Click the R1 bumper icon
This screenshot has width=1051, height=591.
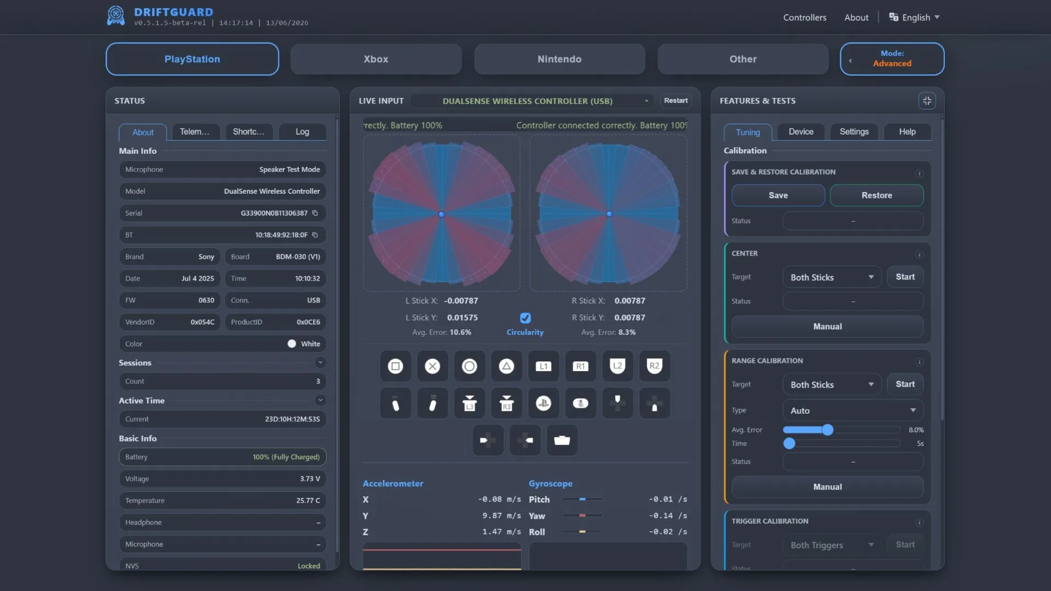[581, 366]
